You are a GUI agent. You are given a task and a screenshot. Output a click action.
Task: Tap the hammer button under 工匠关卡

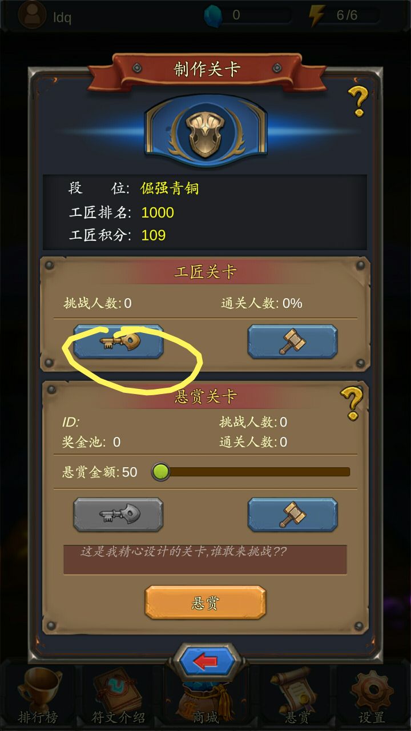(x=292, y=342)
